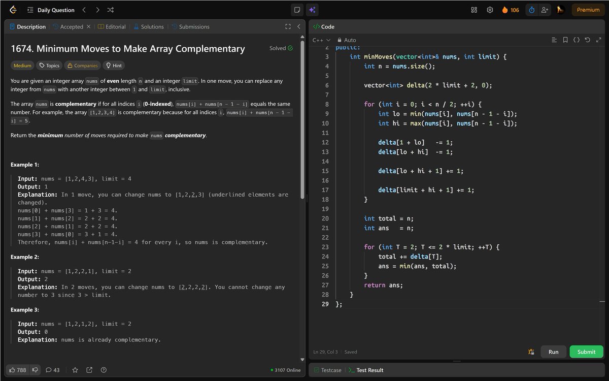This screenshot has width=609, height=381.
Task: Switch to the Description tab
Action: coord(27,26)
